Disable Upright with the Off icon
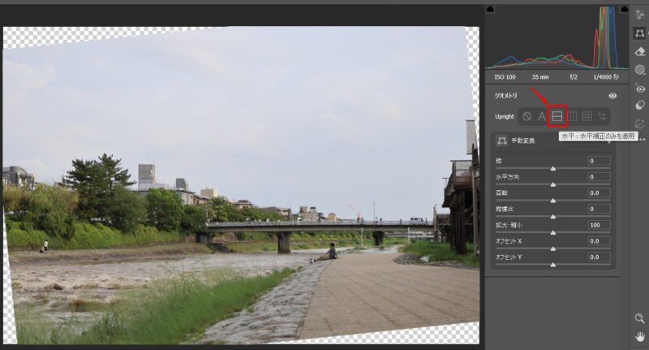 (x=527, y=116)
